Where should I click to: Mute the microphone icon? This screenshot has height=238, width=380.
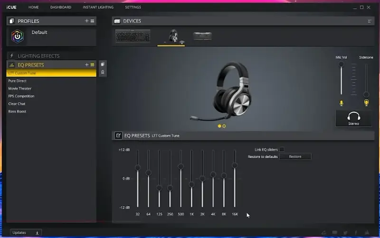[x=341, y=103]
